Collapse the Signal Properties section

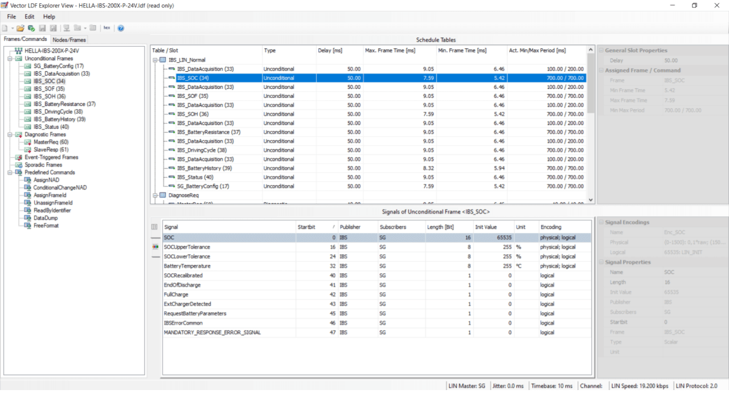(x=601, y=263)
